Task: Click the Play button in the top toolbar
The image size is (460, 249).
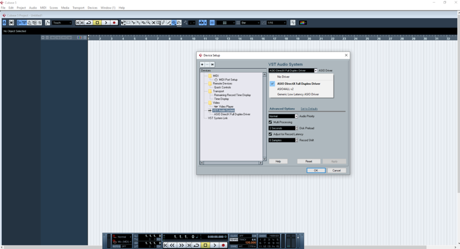Action: click(106, 23)
